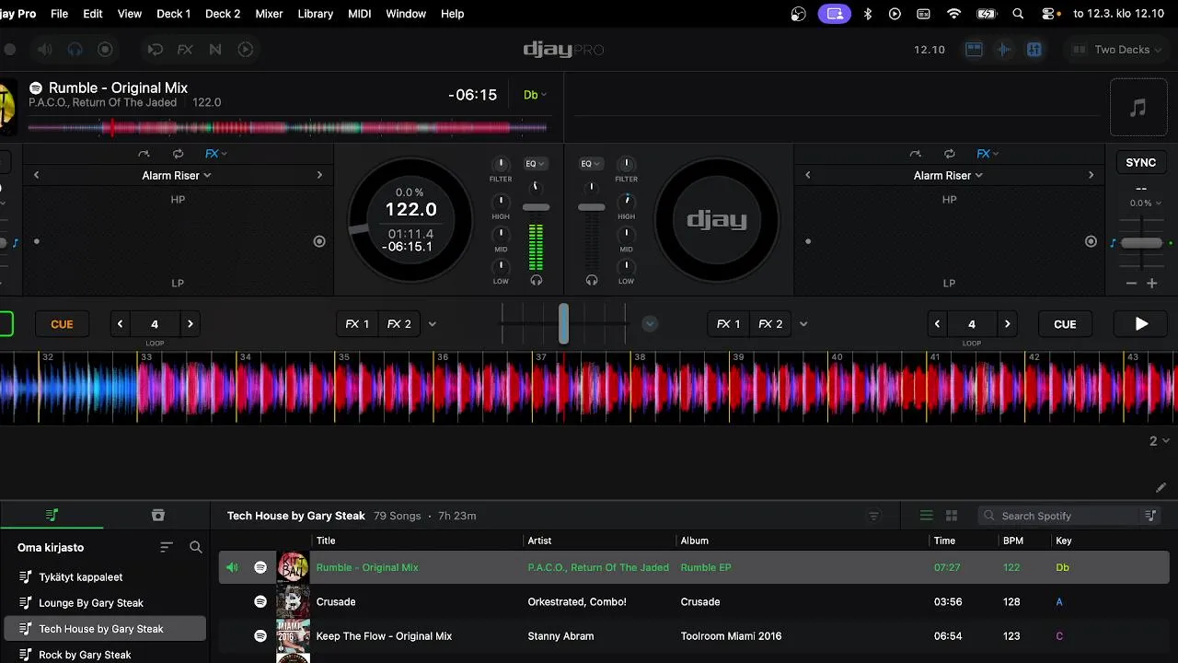Screen dimensions: 1178x663
Task: Open deck 2 Alarm Riser effect dropdown
Action: point(948,175)
